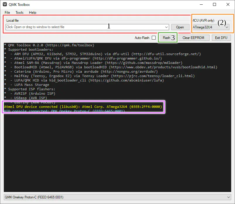The image size is (235, 204).
Task: Expand the Local file dropdown arrow
Action: point(167,27)
